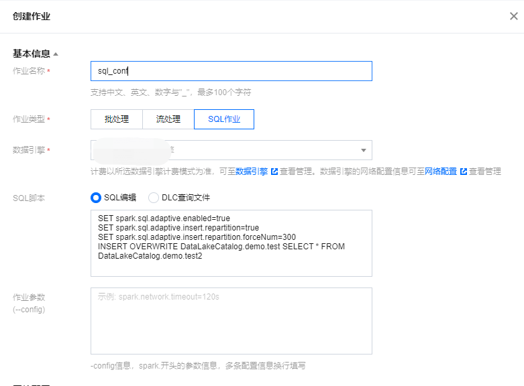Click the 基本信息 section heading

[32, 54]
